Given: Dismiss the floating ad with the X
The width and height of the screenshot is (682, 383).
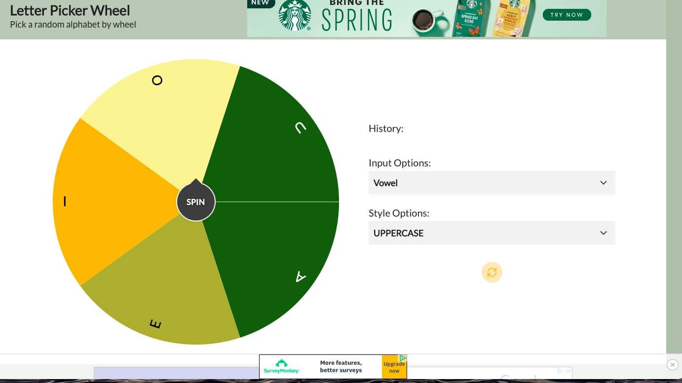Looking at the screenshot, I should click(673, 365).
